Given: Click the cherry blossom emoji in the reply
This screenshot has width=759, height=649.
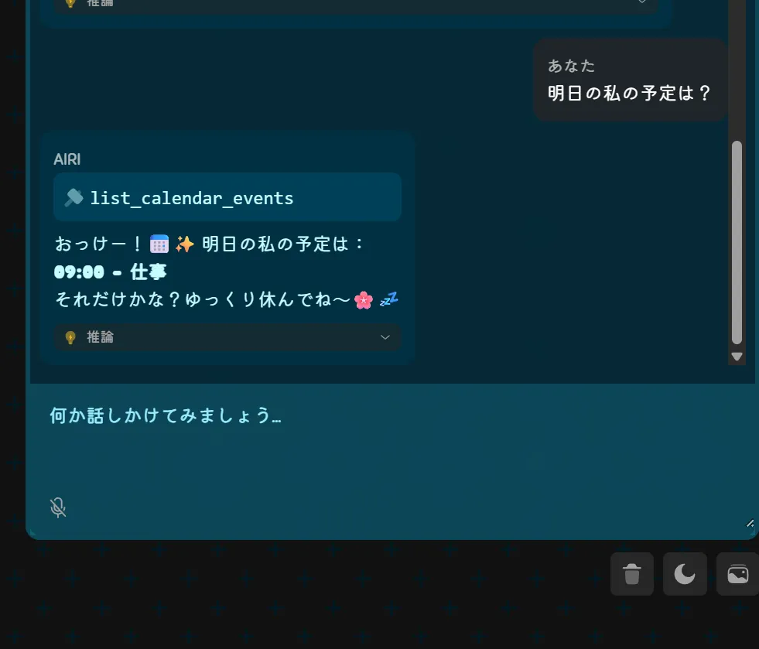Looking at the screenshot, I should [364, 300].
